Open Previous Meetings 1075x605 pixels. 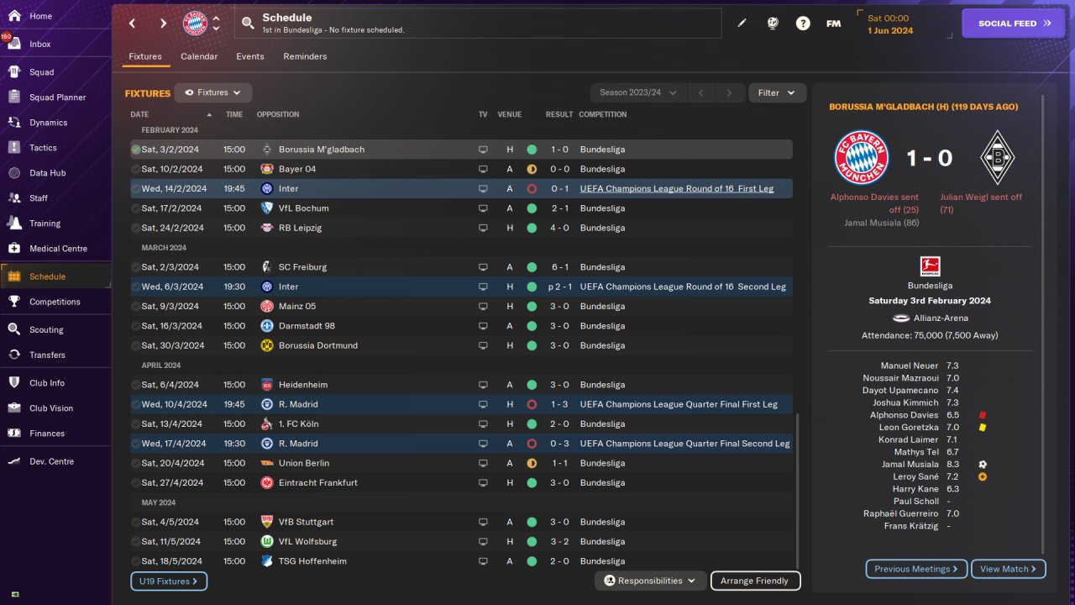[916, 569]
